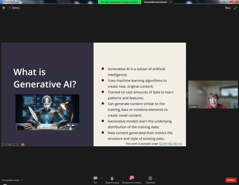Select the pen annotation tool on slide
This screenshot has width=239, height=185.
[x=6, y=144]
